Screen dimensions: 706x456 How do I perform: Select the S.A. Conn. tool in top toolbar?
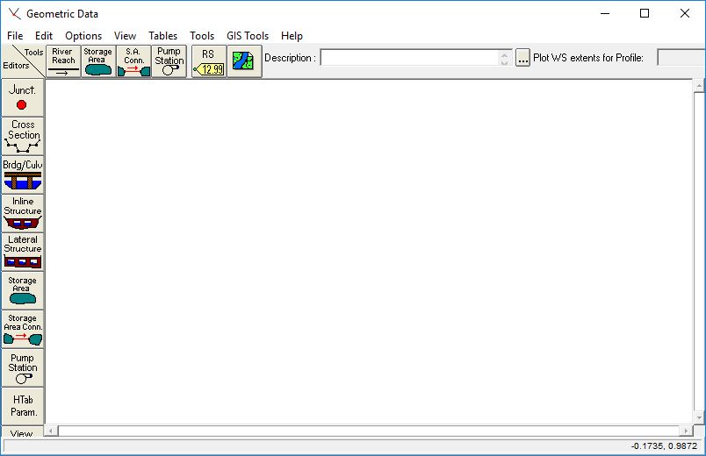[133, 61]
